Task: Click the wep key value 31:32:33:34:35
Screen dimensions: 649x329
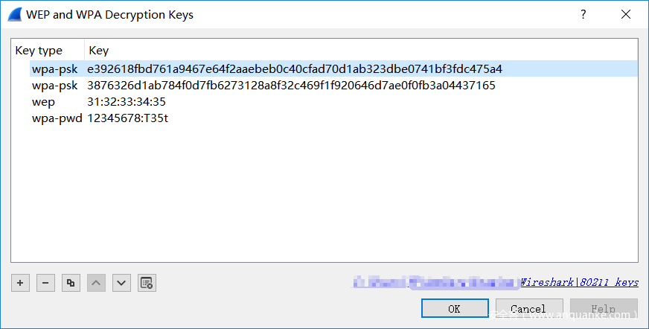Action: (x=127, y=102)
